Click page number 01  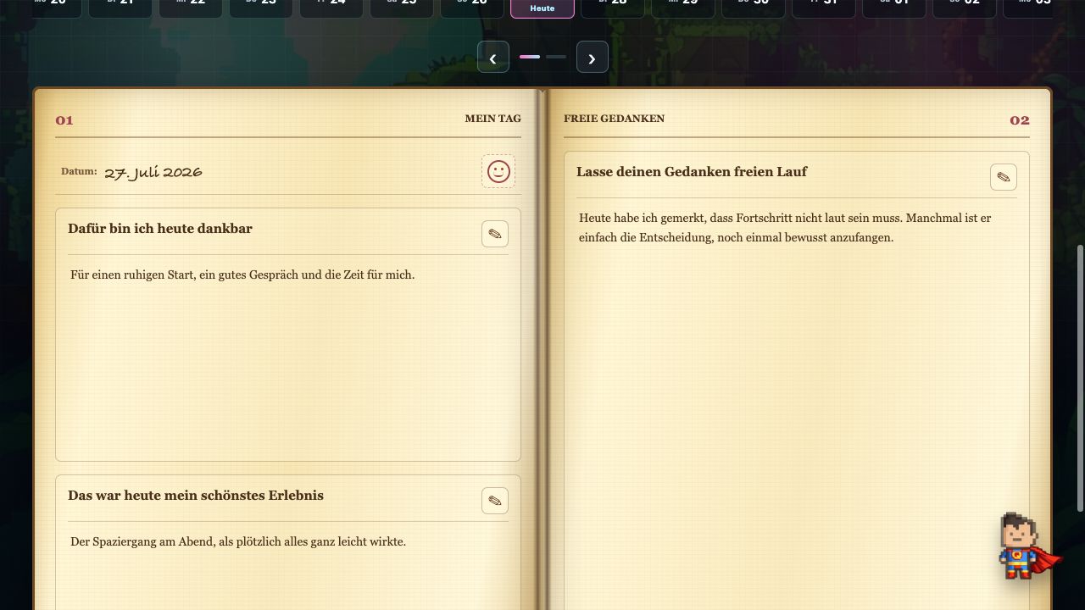coord(64,120)
